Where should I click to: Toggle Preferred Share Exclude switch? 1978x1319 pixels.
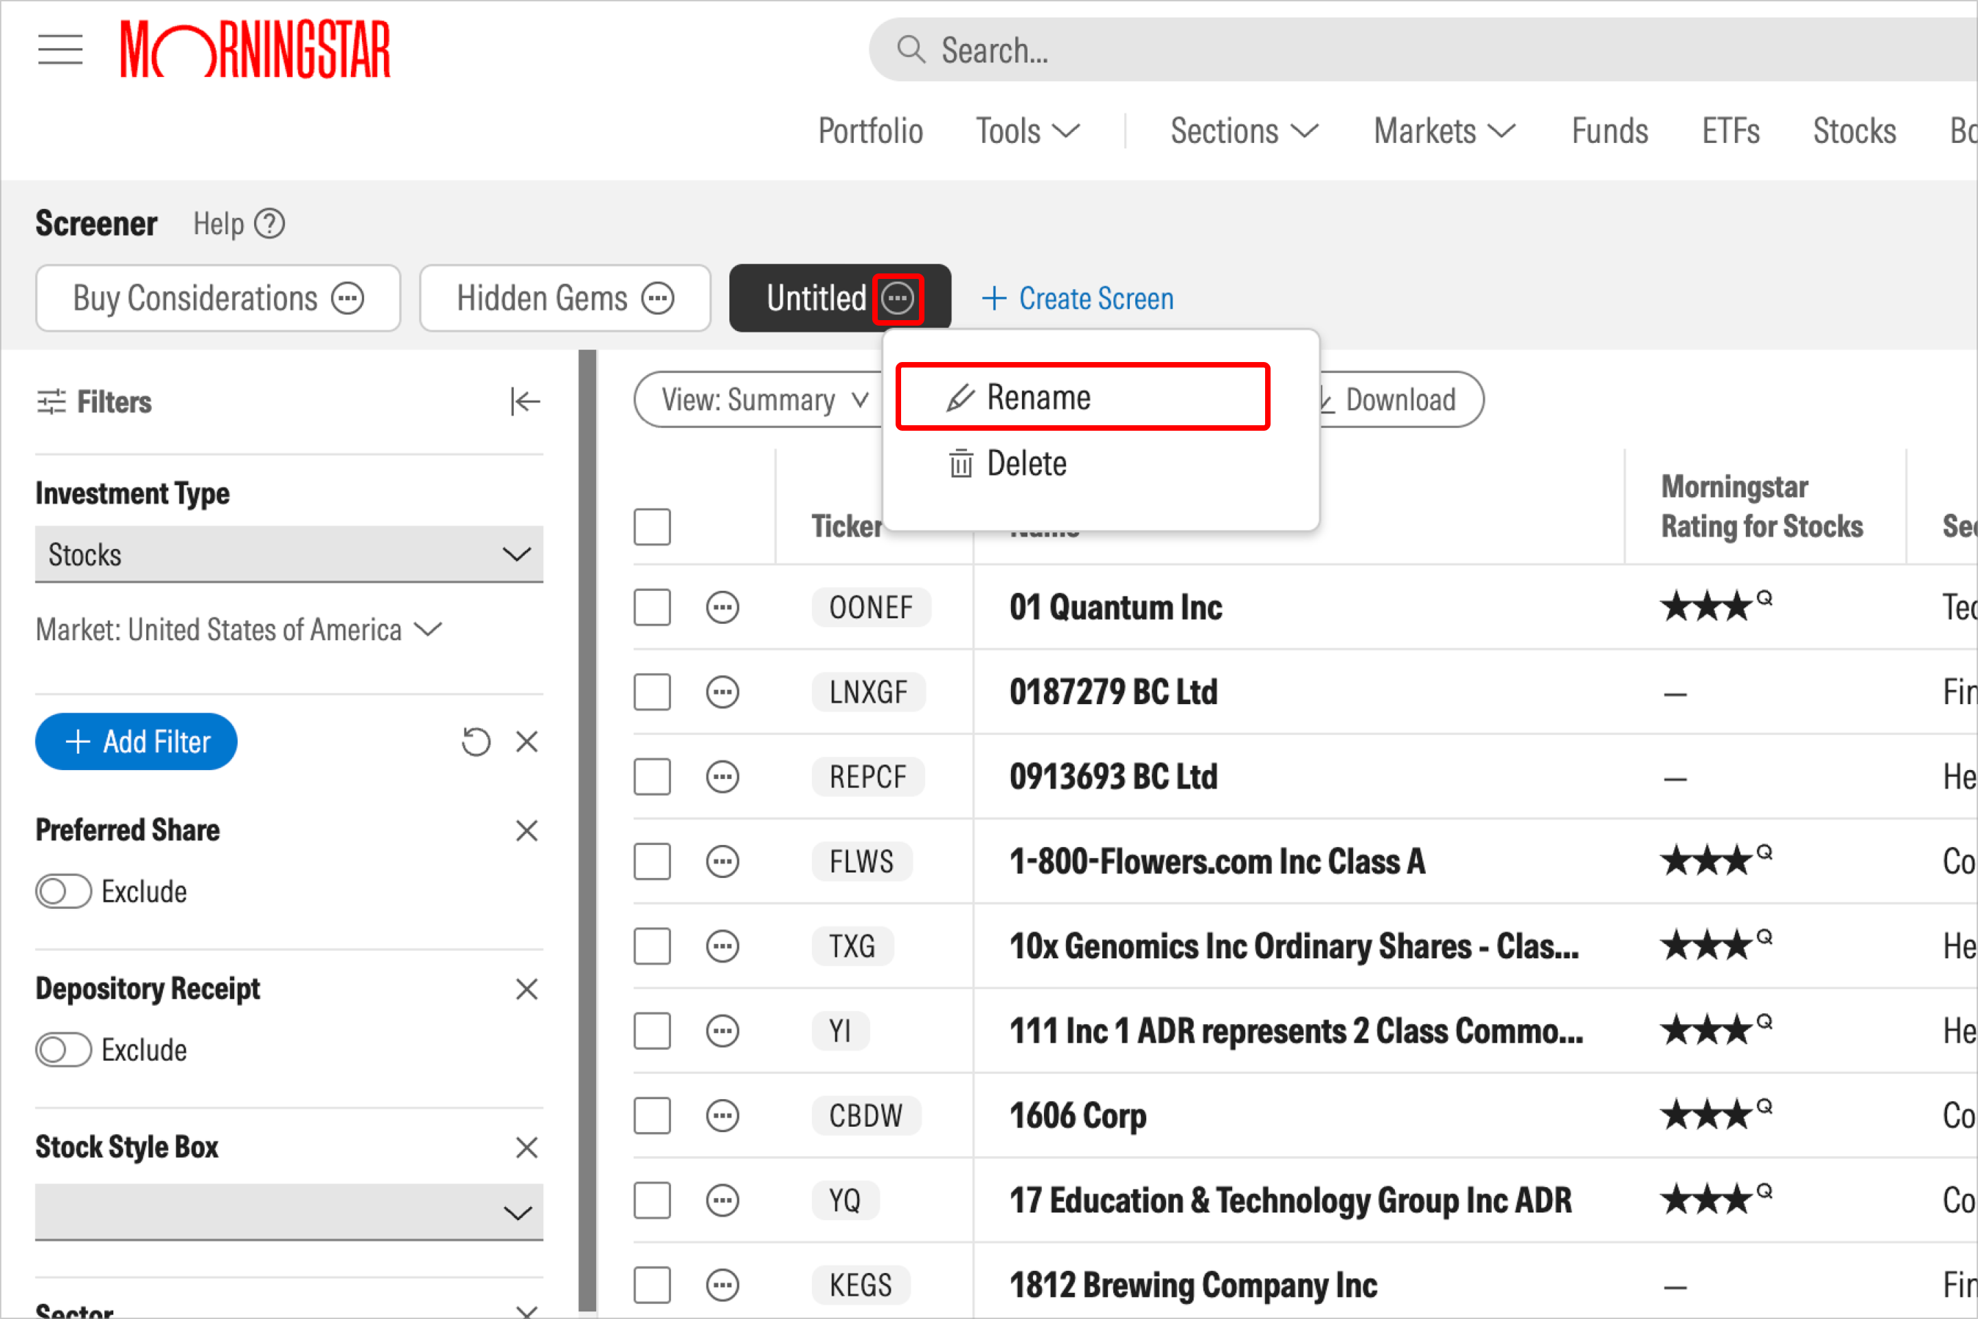pos(63,892)
